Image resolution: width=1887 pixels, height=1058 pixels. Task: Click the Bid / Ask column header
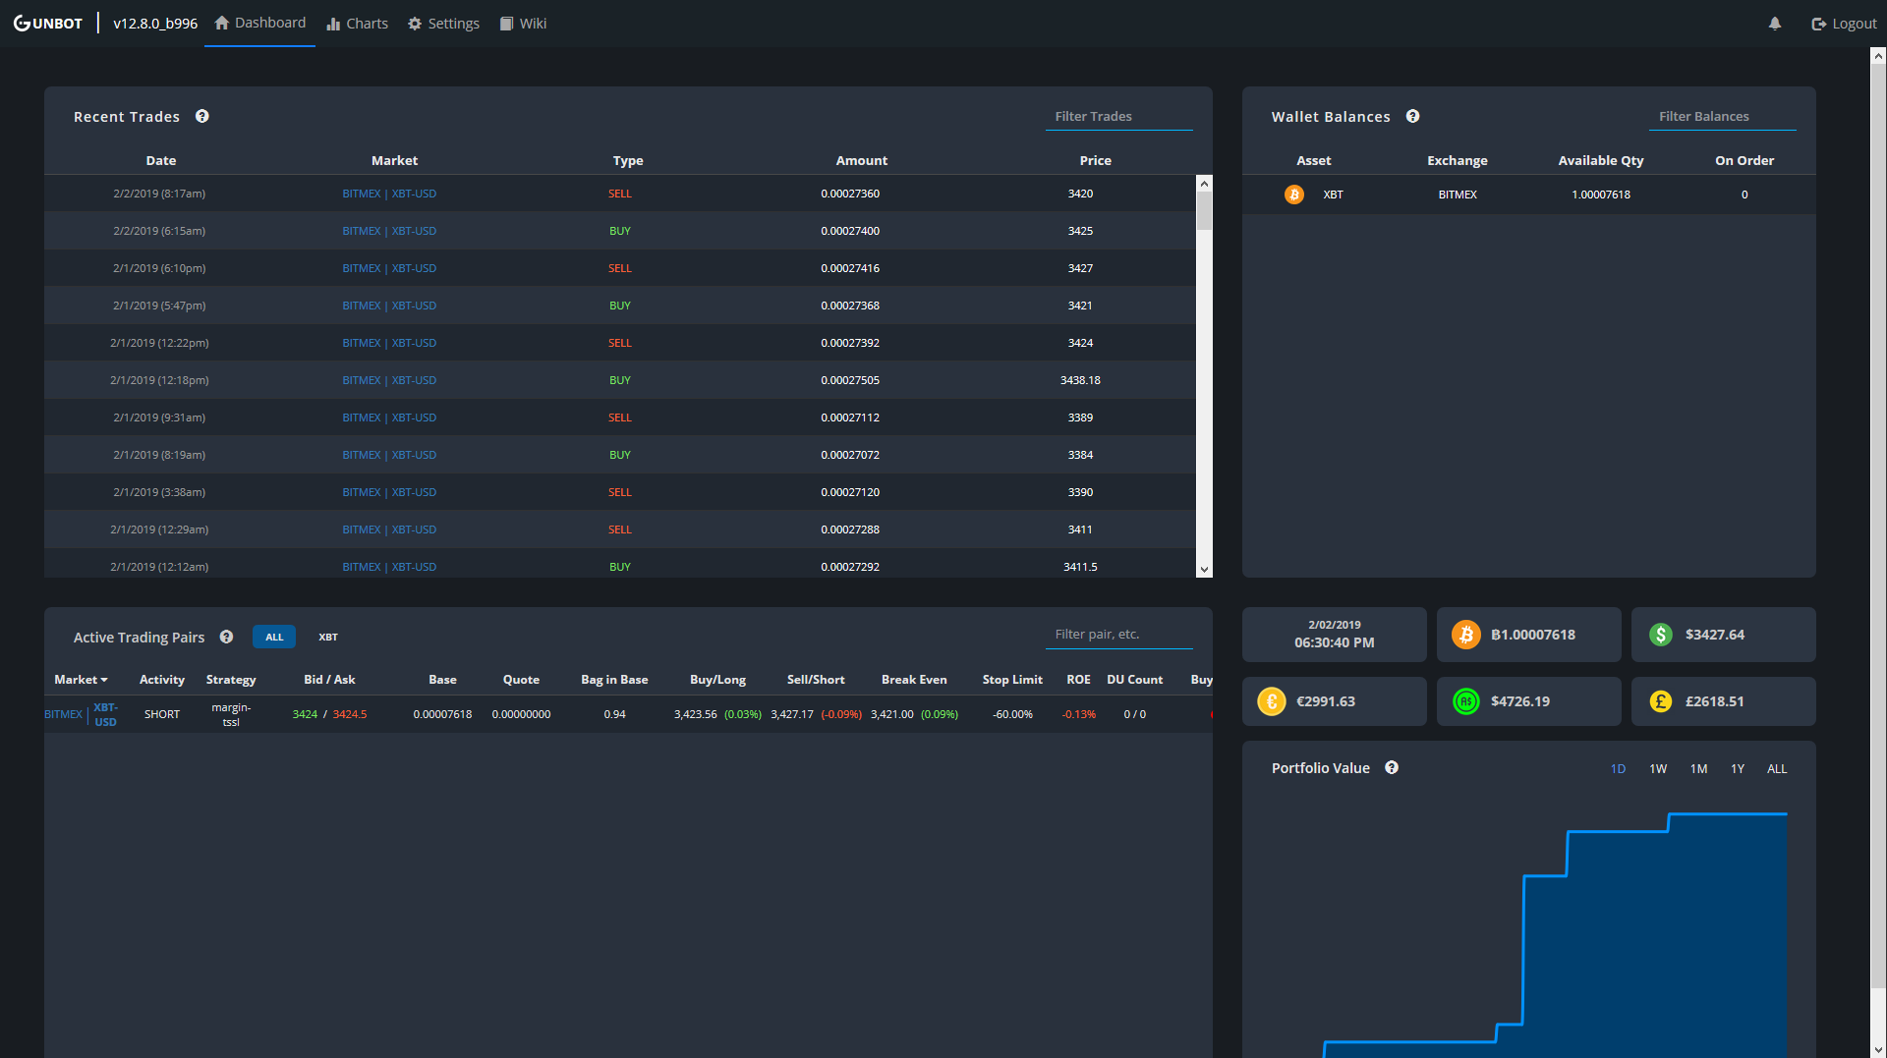tap(329, 680)
